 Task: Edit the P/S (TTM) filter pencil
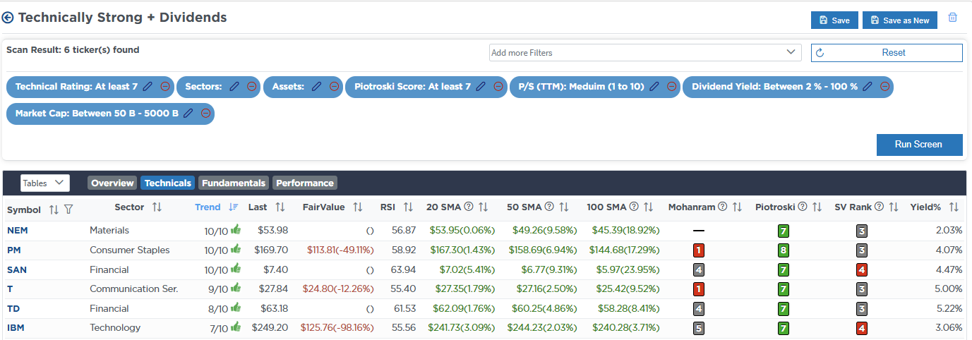pyautogui.click(x=654, y=87)
